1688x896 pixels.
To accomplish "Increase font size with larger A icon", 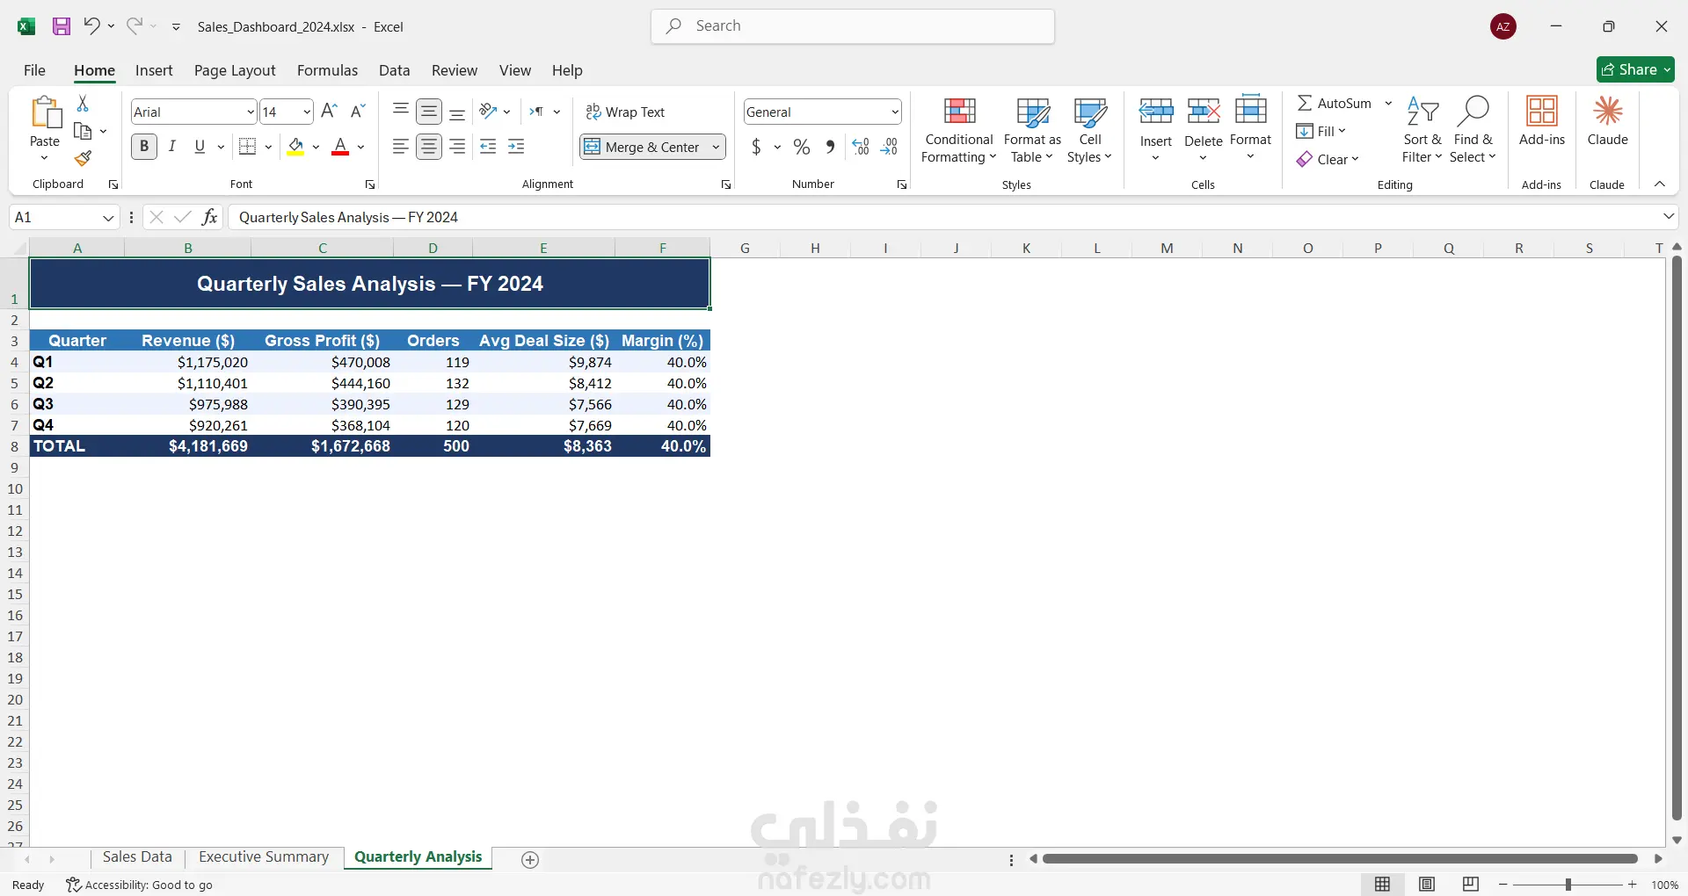I will pyautogui.click(x=329, y=111).
